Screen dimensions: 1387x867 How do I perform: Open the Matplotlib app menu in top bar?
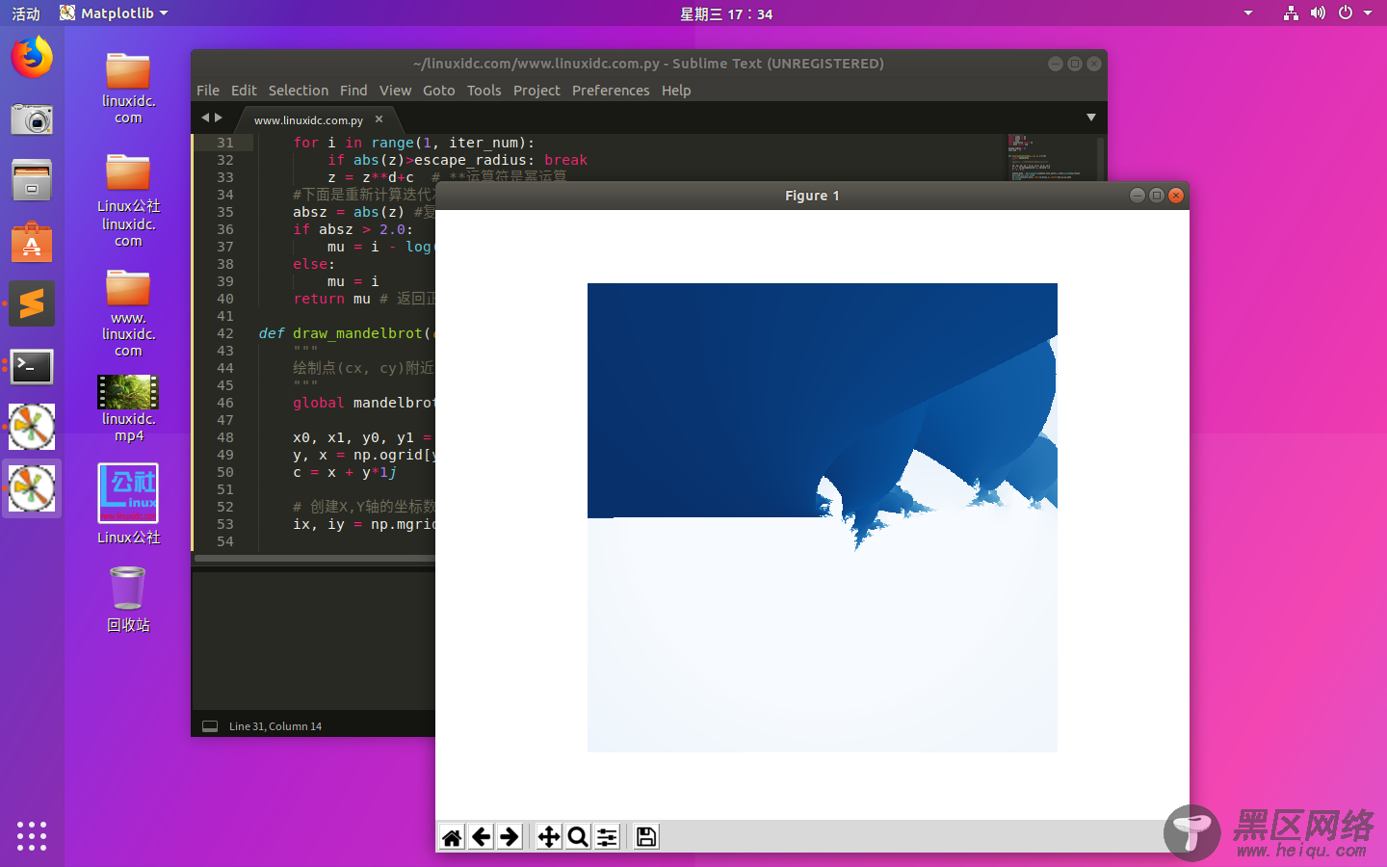tap(114, 13)
